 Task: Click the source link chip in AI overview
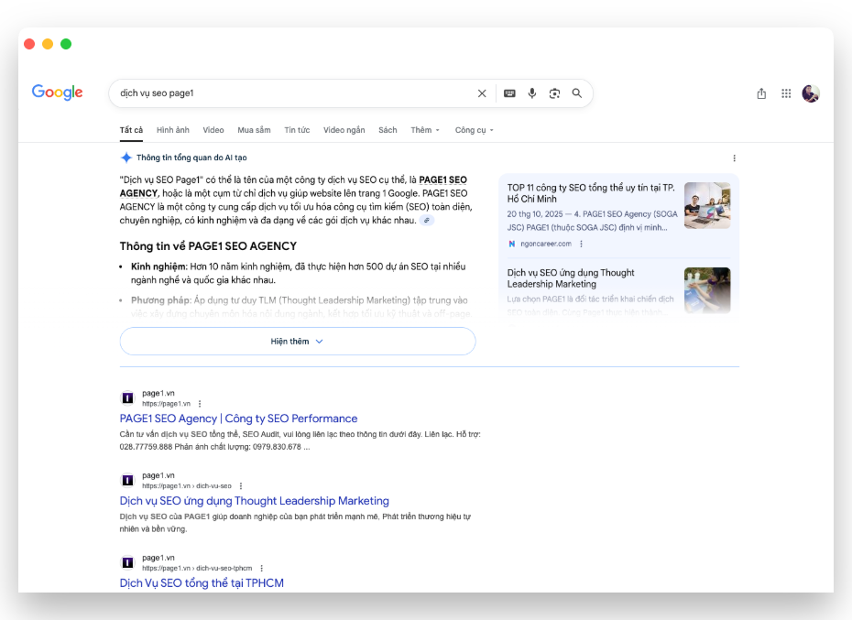click(x=427, y=221)
